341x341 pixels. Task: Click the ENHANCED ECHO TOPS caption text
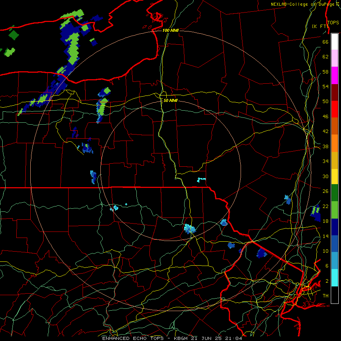pos(133,338)
